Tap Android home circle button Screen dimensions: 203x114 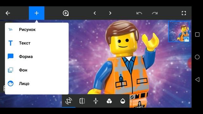[197, 57]
